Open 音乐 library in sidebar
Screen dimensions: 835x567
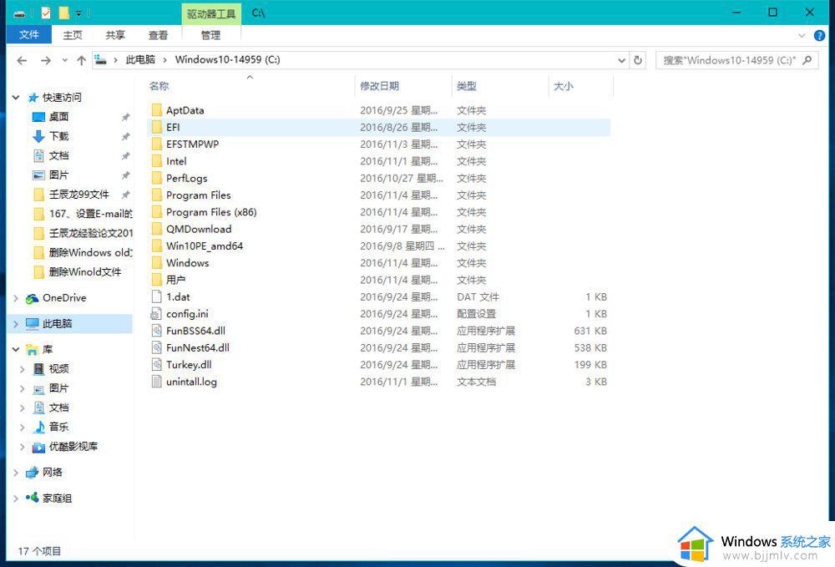click(59, 427)
